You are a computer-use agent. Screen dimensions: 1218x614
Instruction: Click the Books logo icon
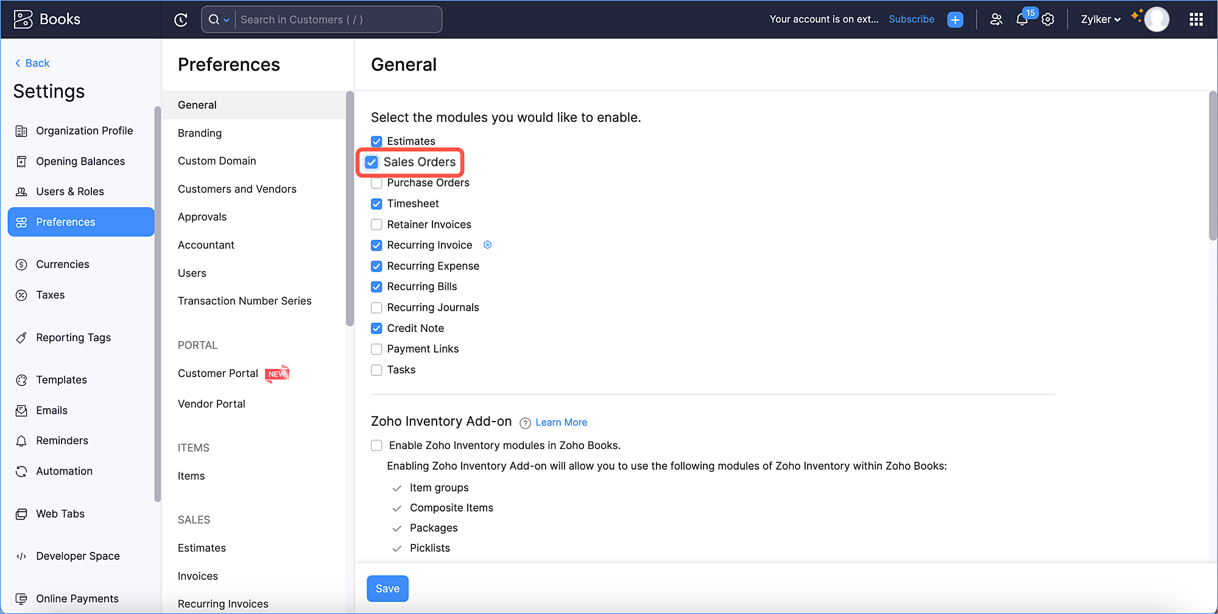click(x=23, y=19)
